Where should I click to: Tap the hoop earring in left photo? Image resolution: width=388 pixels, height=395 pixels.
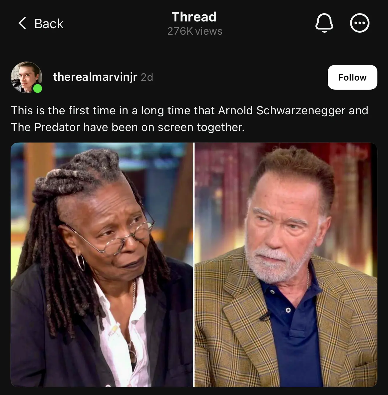pyautogui.click(x=80, y=262)
